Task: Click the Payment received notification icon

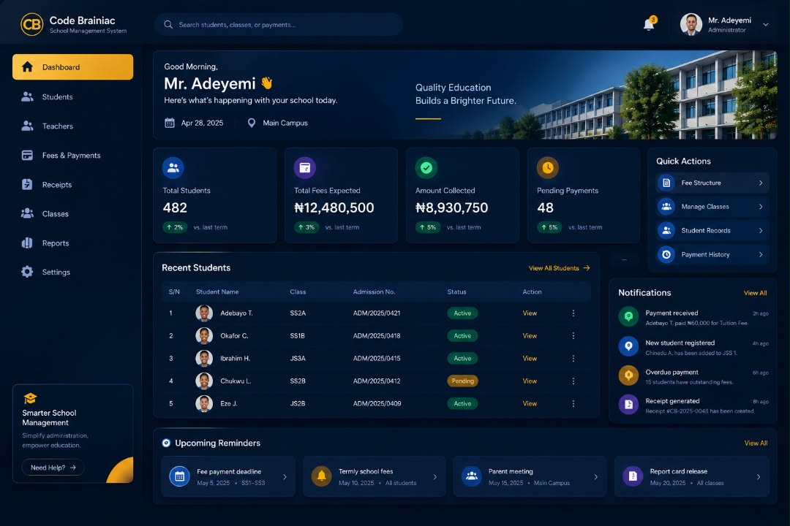Action: point(628,316)
